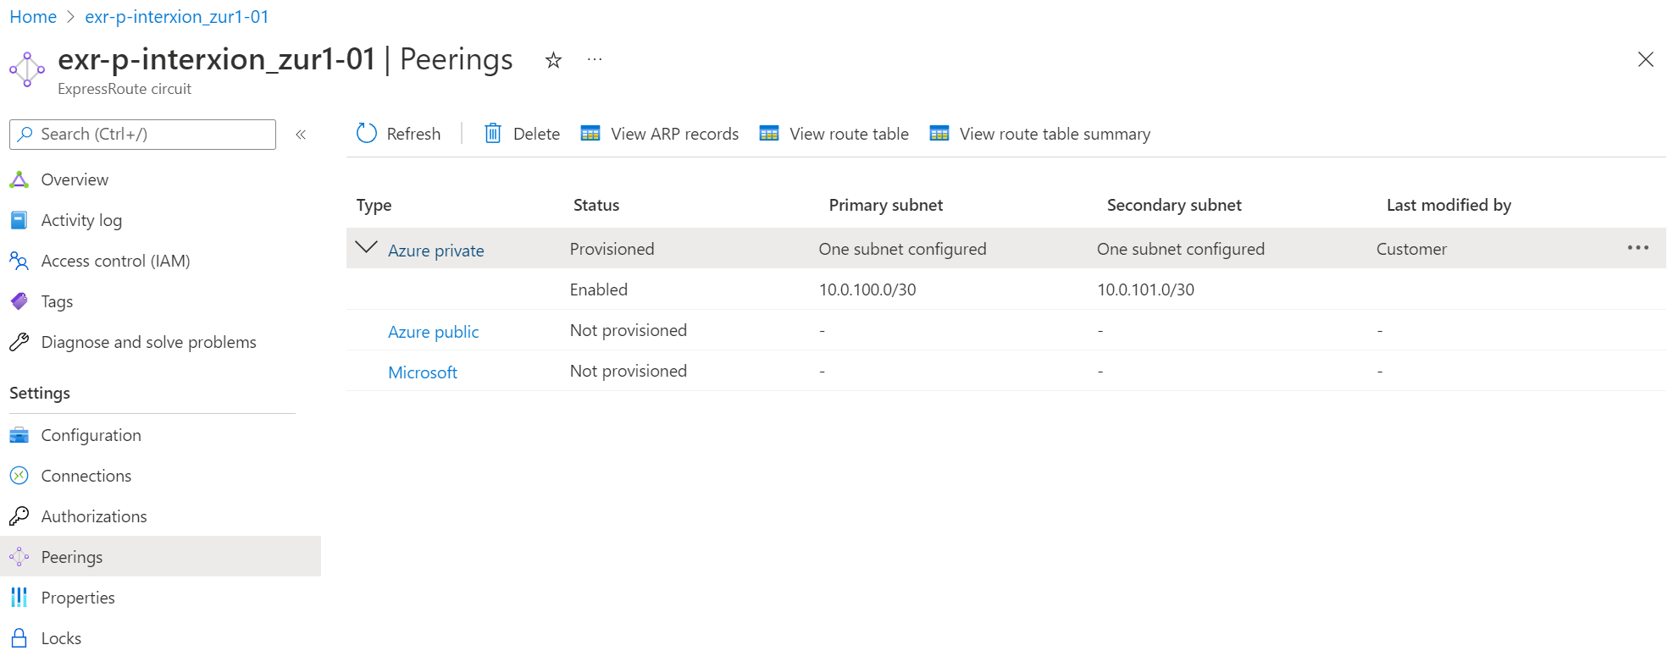Click the Properties bars icon
The width and height of the screenshot is (1673, 656).
(x=19, y=598)
